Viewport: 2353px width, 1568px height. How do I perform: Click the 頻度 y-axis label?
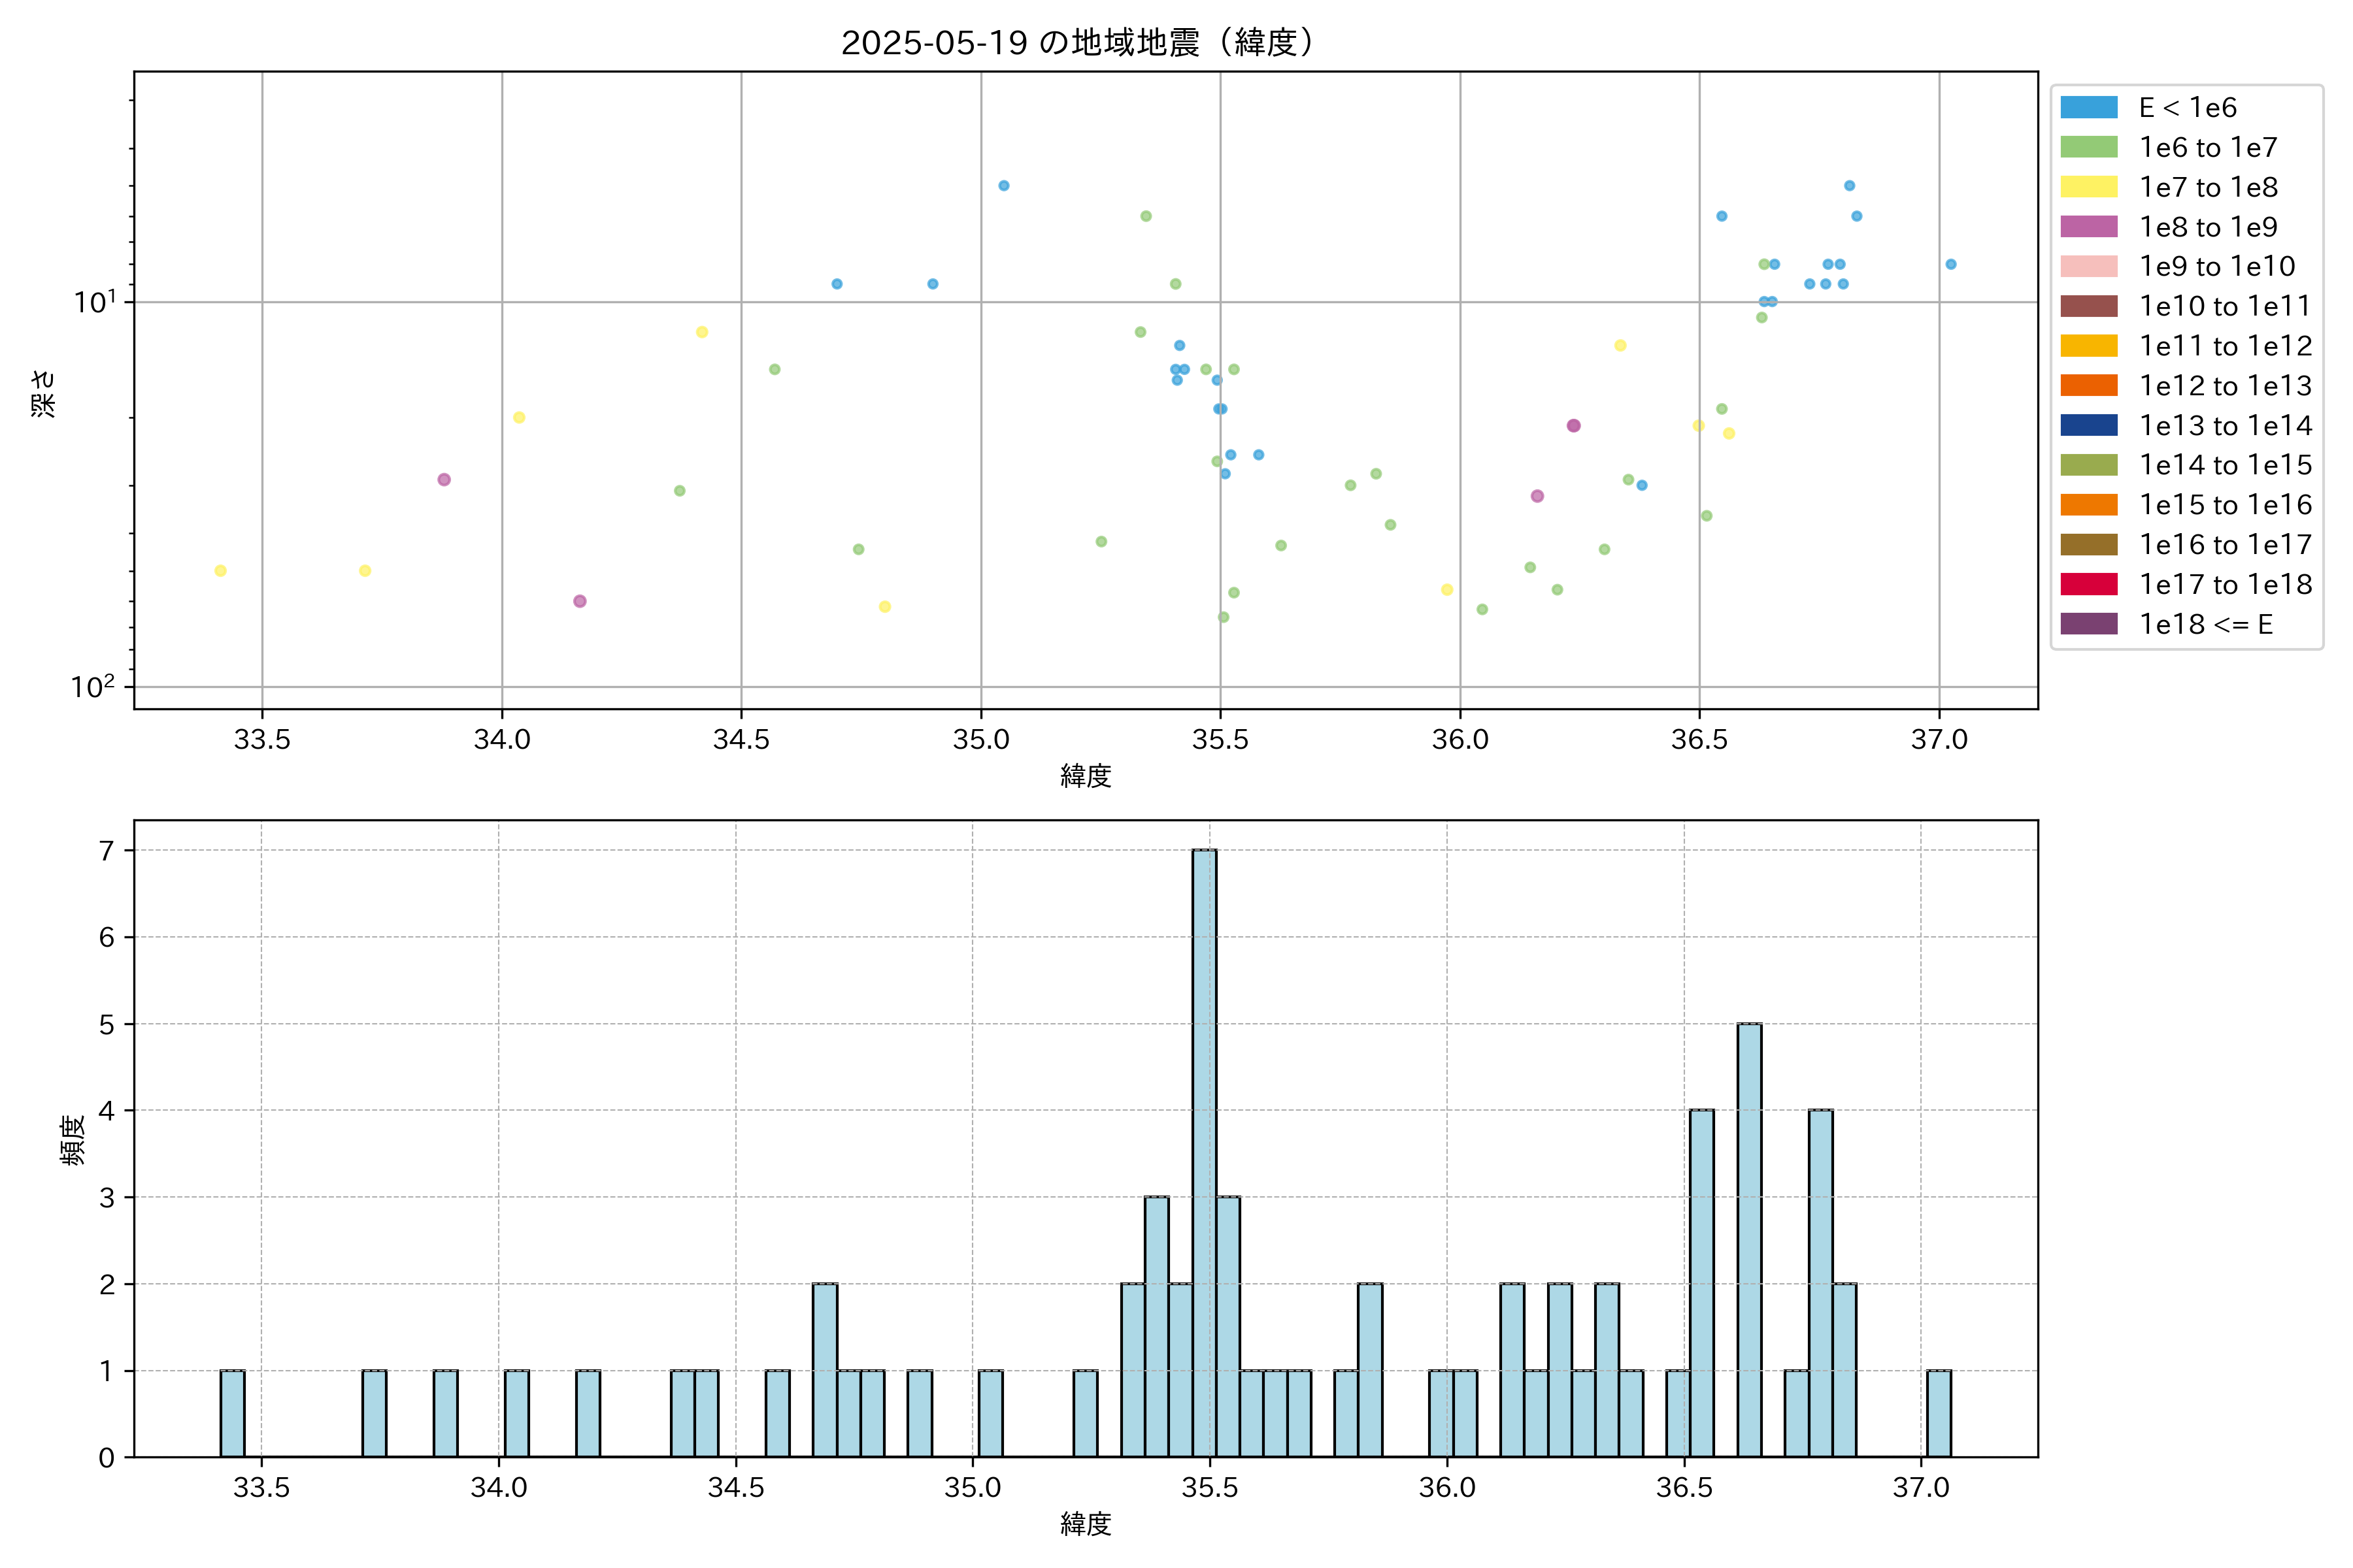tap(72, 1139)
